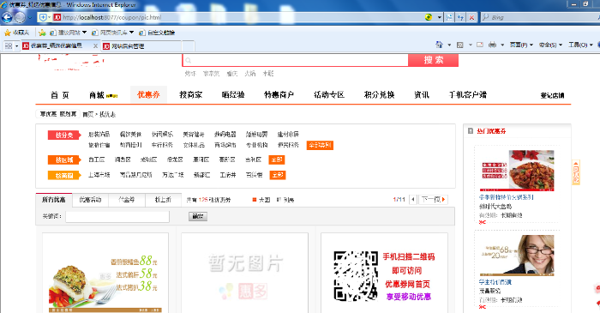Open the 晒经验 navigation link

click(x=233, y=95)
